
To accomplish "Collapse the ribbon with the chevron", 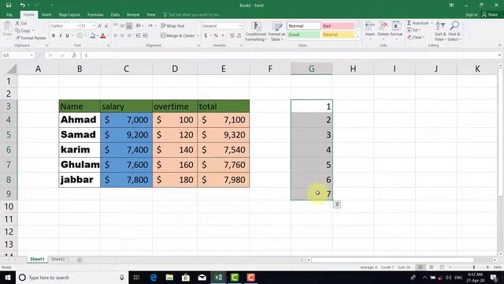I will [499, 46].
